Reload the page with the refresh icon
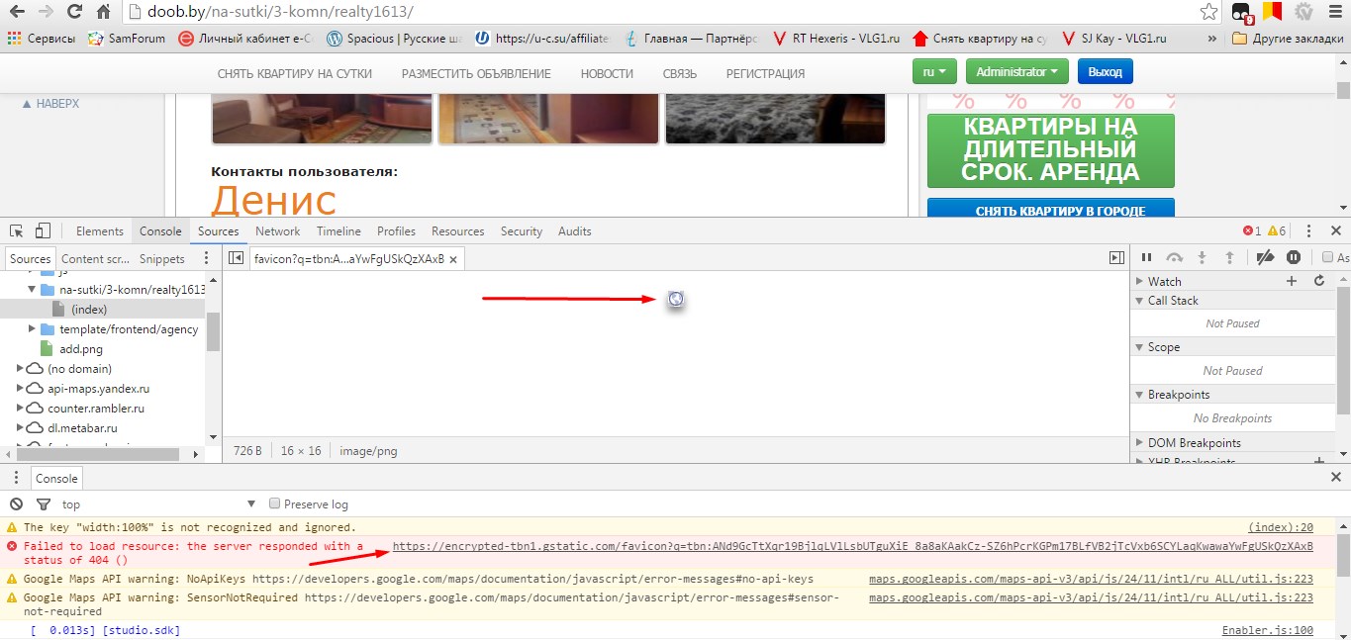Viewport: 1351px width, 640px height. coord(74,13)
